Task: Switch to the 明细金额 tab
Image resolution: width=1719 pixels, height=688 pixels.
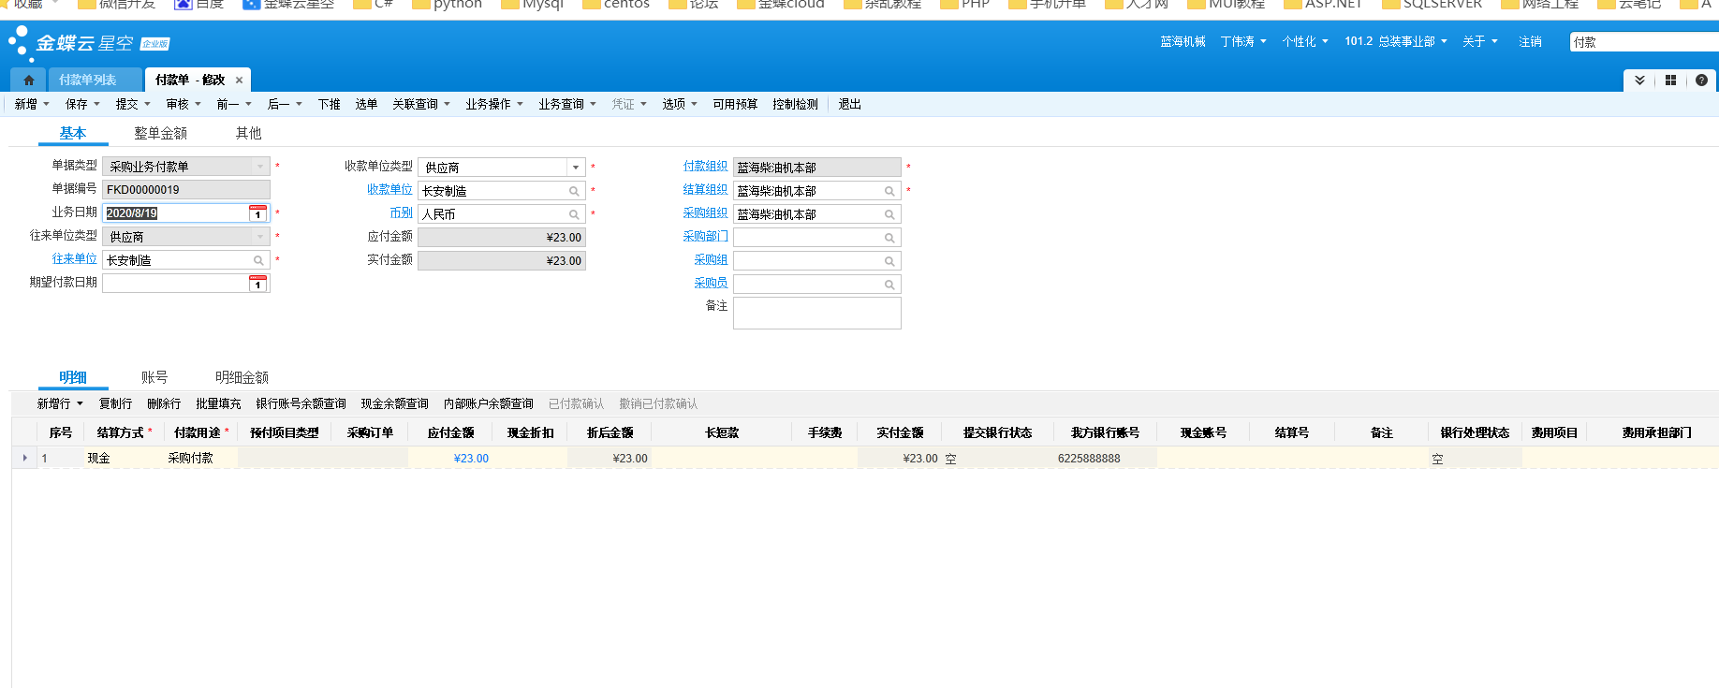Action: 242,377
